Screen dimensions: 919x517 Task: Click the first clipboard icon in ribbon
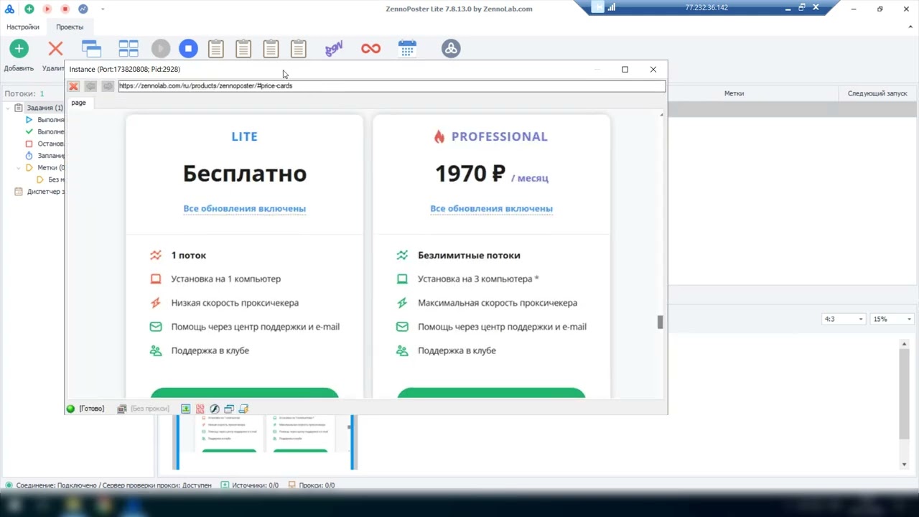(215, 49)
